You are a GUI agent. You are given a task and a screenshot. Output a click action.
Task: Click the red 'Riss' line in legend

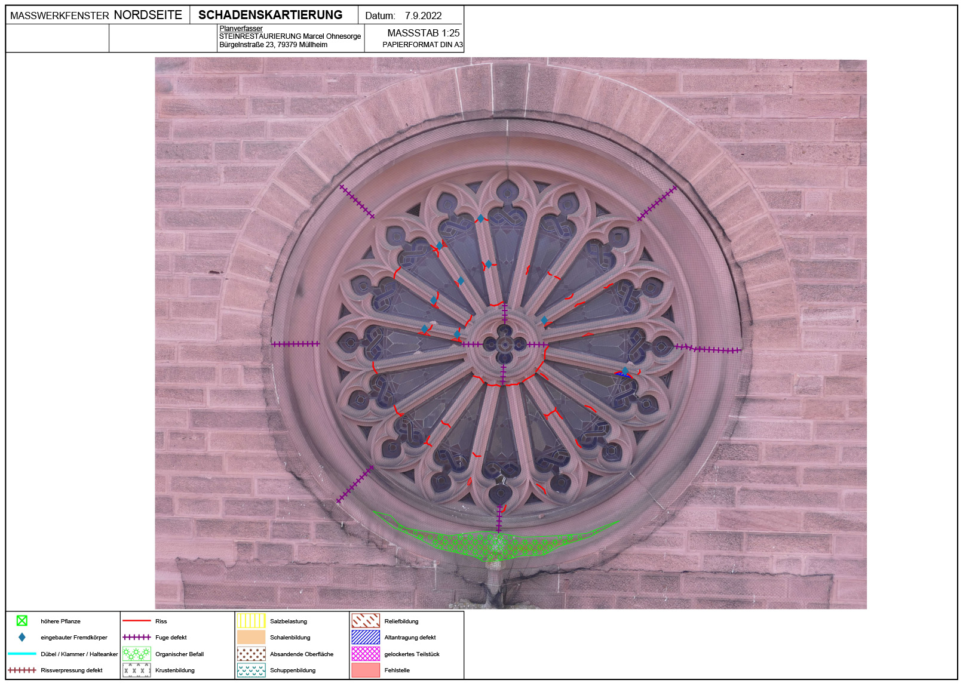(136, 621)
